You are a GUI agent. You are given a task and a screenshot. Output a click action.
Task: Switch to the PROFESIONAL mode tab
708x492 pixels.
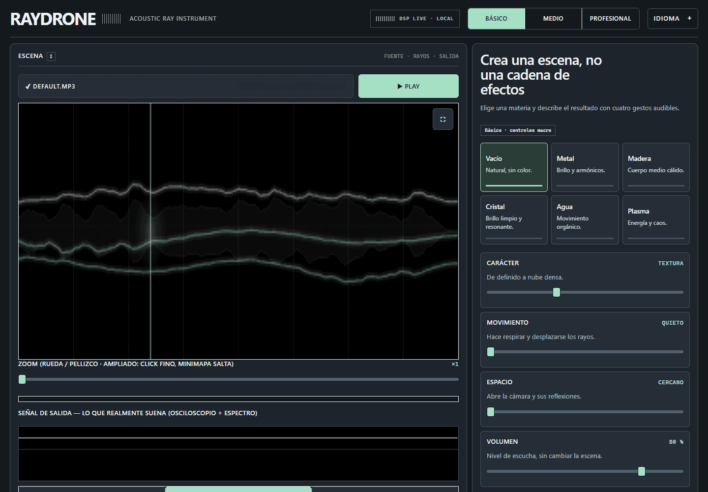(x=610, y=19)
